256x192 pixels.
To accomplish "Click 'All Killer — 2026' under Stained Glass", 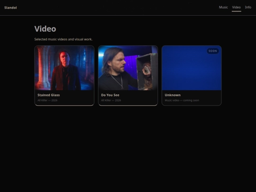I will (47, 100).
